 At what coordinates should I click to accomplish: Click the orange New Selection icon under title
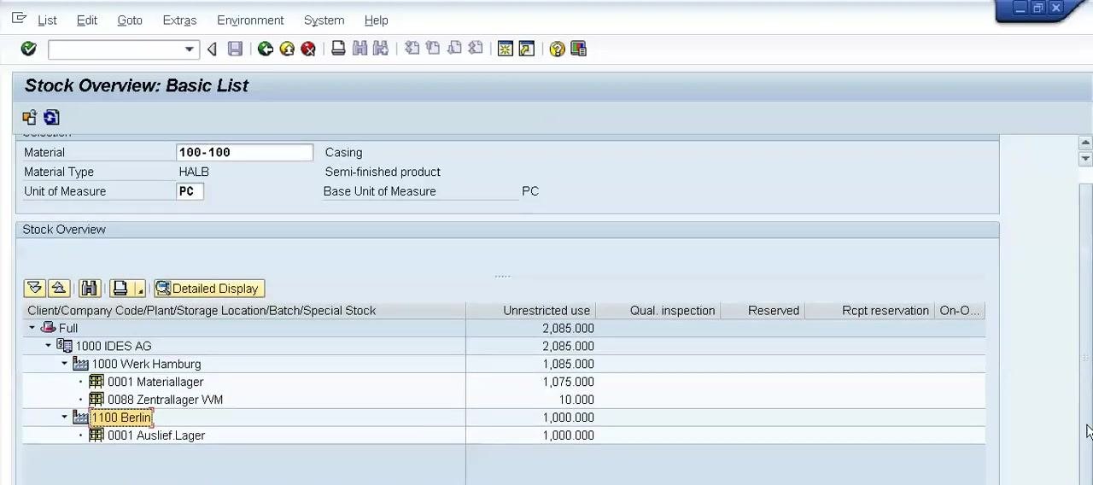click(30, 117)
